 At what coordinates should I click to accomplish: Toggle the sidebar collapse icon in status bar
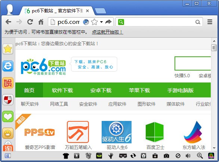pyautogui.click(x=8, y=156)
